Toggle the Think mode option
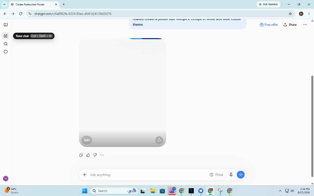 click(x=216, y=175)
